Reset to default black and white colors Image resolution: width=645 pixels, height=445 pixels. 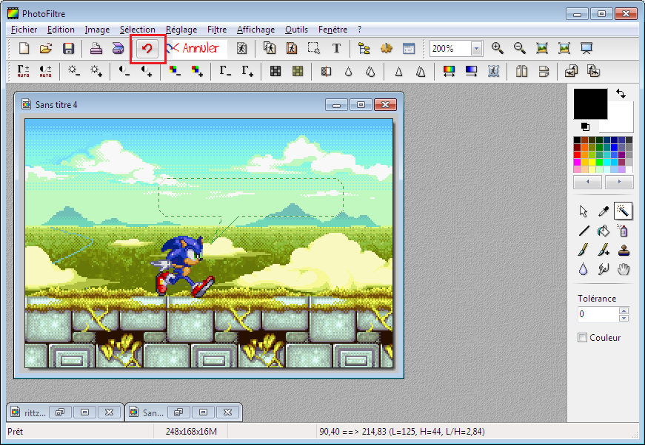584,126
